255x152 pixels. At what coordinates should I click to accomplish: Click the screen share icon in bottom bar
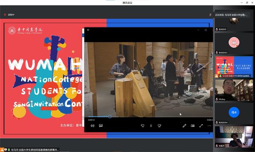(6, 150)
